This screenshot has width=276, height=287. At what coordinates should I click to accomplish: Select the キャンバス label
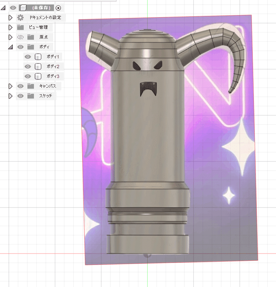click(x=48, y=86)
